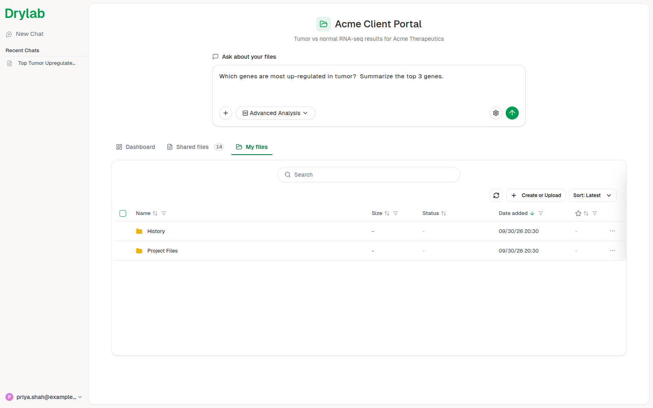Click the Date added sort arrow
The image size is (653, 408).
[532, 213]
